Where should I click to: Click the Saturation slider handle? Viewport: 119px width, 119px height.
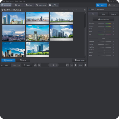(105, 23)
